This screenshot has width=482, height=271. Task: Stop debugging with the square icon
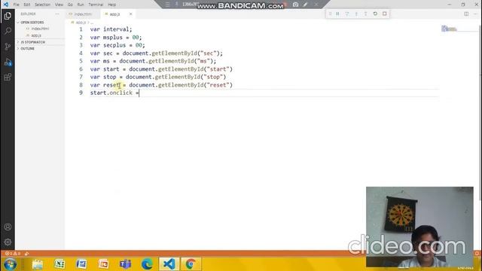[385, 14]
